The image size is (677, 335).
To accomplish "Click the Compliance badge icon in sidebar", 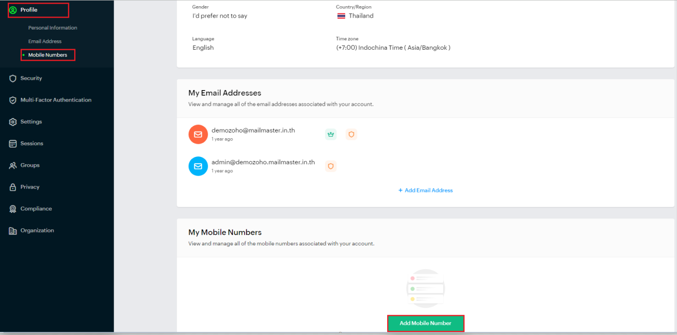I will click(x=13, y=209).
